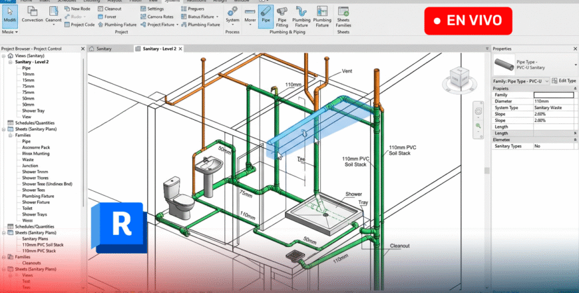Click the Views (Sanitary) house icon
This screenshot has height=293, width=579.
tap(11, 56)
